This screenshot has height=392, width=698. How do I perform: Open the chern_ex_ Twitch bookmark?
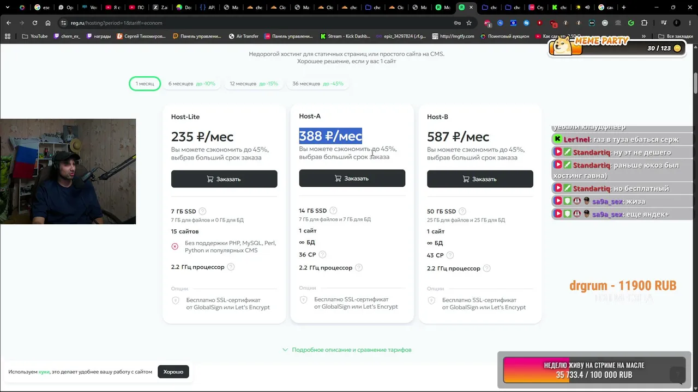[66, 36]
